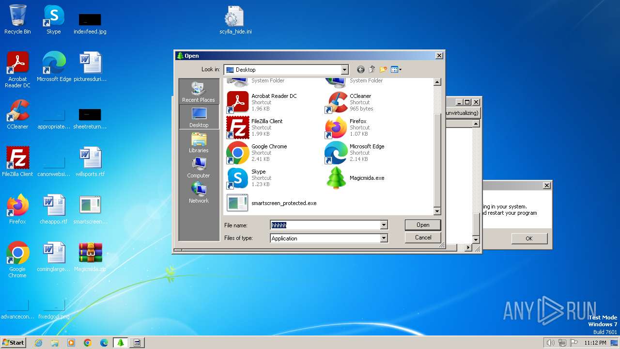Click the Cancel button
The width and height of the screenshot is (620, 349).
(423, 238)
